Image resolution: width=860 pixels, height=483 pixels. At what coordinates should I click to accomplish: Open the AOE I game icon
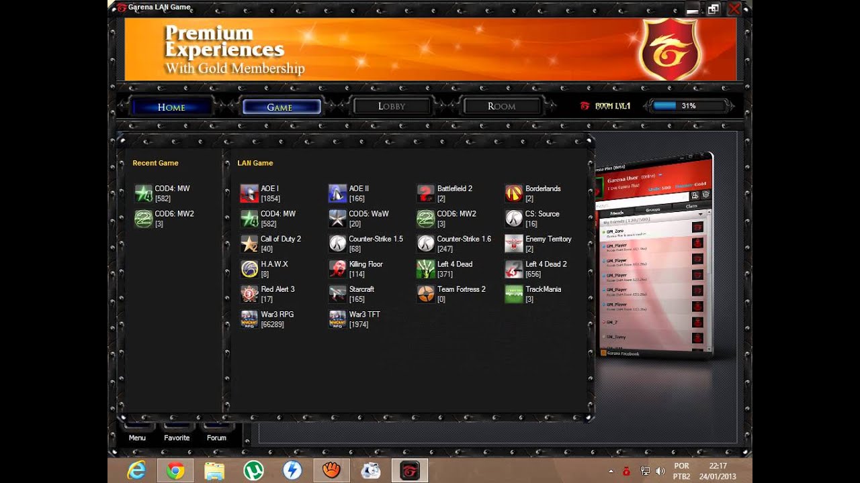(249, 194)
